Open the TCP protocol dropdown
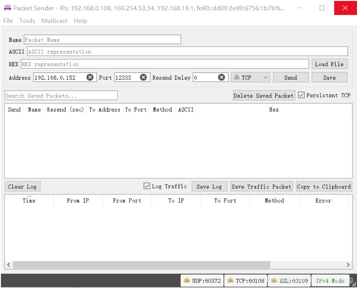This screenshot has height=288, width=357. pyautogui.click(x=251, y=77)
